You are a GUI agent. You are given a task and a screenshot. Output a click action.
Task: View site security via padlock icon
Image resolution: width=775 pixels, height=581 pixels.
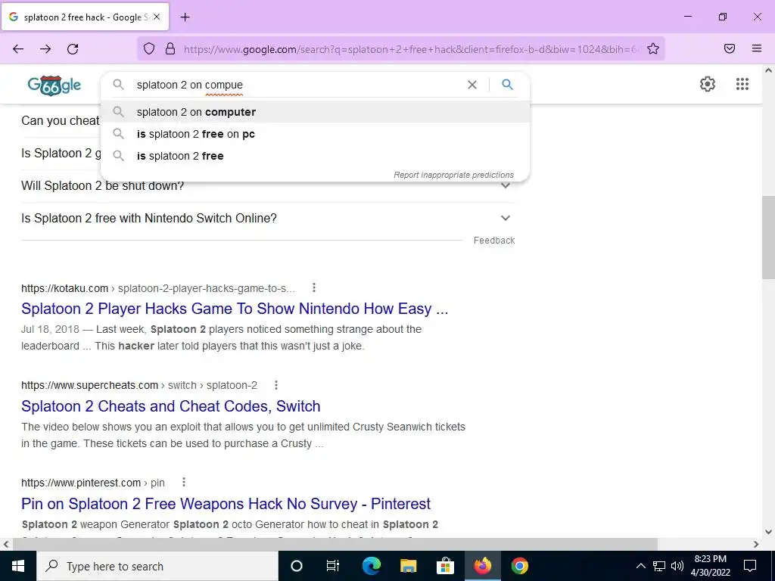click(170, 48)
